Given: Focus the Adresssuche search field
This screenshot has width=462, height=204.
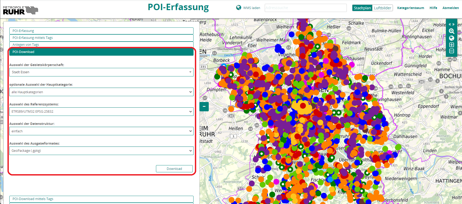Looking at the screenshot, I should 306,8.
